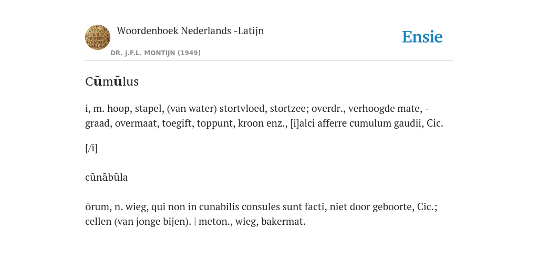The height and width of the screenshot is (269, 538).
Task: Click the round dictionary avatar image
Action: (x=98, y=37)
